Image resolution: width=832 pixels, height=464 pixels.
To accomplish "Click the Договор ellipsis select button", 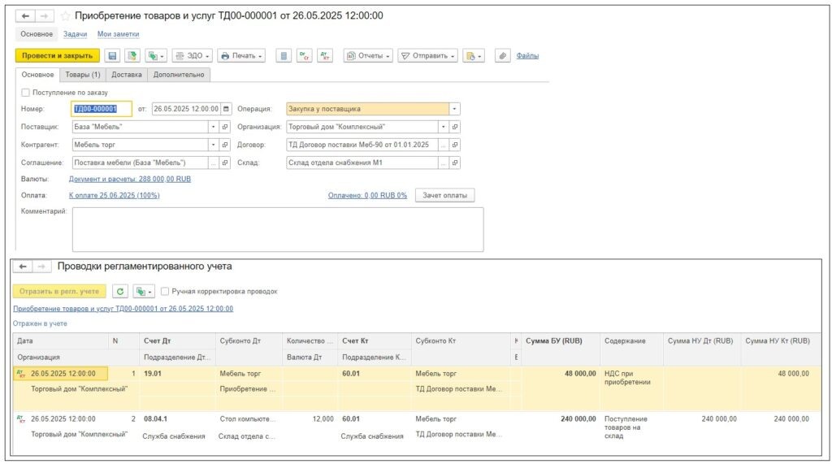I will (x=444, y=145).
